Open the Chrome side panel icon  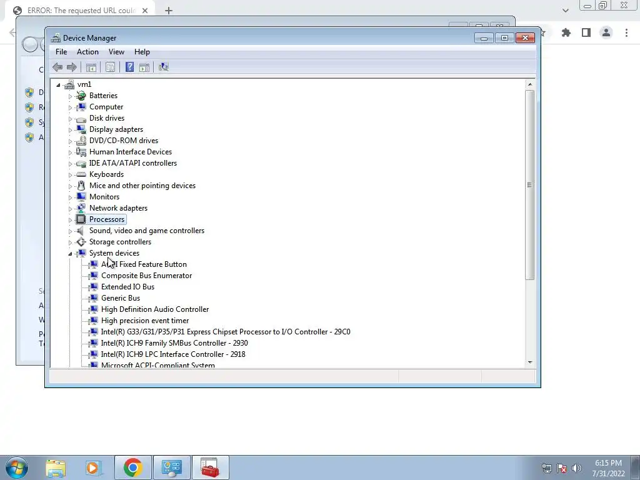(x=586, y=32)
